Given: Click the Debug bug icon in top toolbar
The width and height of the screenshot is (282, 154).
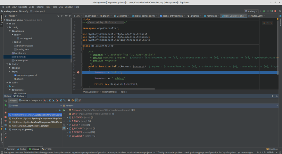Looking at the screenshot, I should pos(264,11).
